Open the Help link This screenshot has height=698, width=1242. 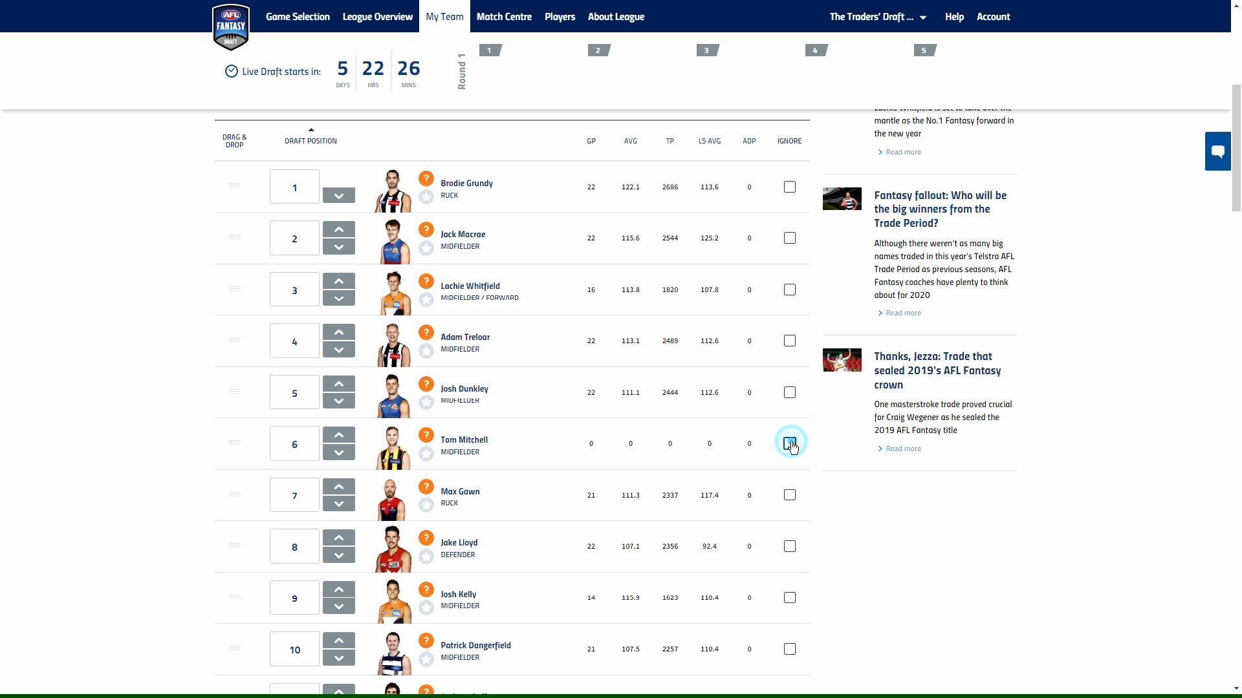[954, 17]
